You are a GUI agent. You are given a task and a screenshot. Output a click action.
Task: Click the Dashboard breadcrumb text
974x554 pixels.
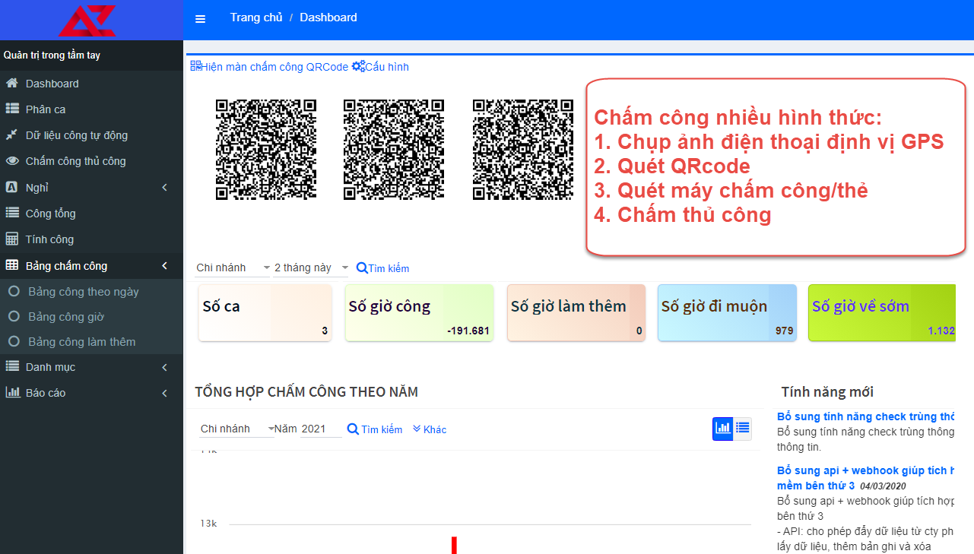click(328, 17)
